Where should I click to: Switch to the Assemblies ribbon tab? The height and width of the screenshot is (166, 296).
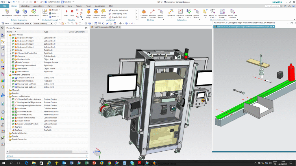tap(38, 6)
